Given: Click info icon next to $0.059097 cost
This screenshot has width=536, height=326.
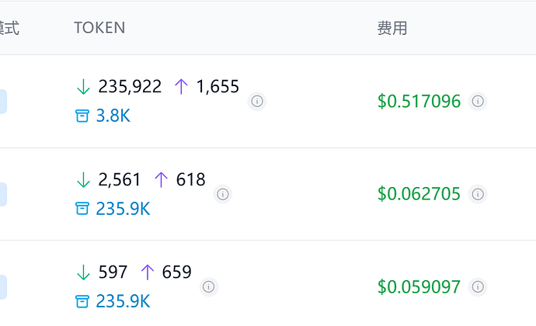Looking at the screenshot, I should click(x=478, y=286).
